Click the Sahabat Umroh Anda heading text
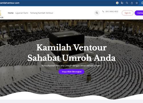Screen dimensions: 143x103 tap(72, 58)
